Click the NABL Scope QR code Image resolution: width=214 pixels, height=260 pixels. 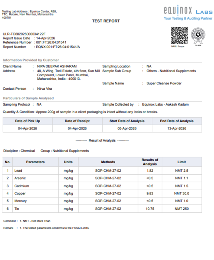pyautogui.click(x=179, y=35)
